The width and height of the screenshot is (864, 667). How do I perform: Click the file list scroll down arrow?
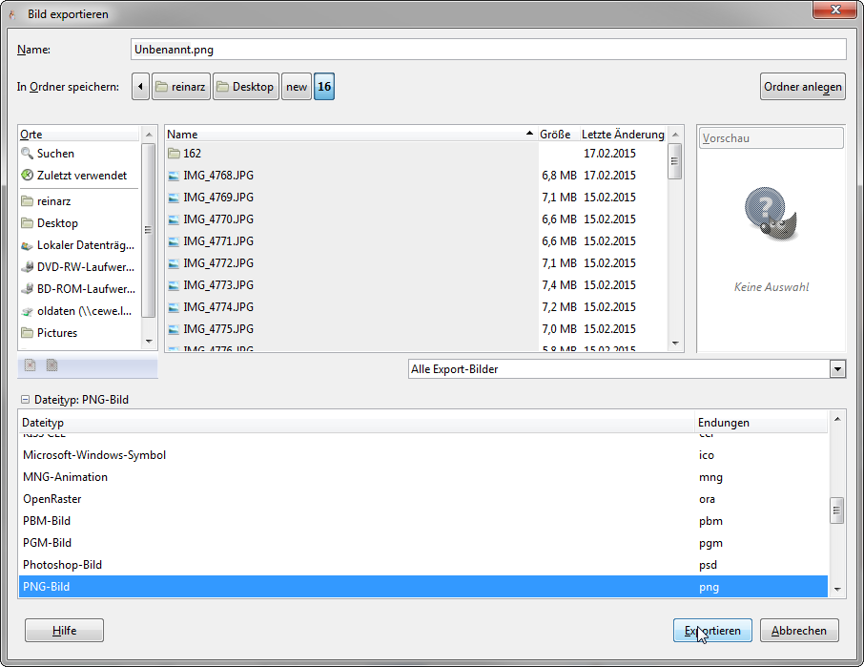[x=675, y=343]
